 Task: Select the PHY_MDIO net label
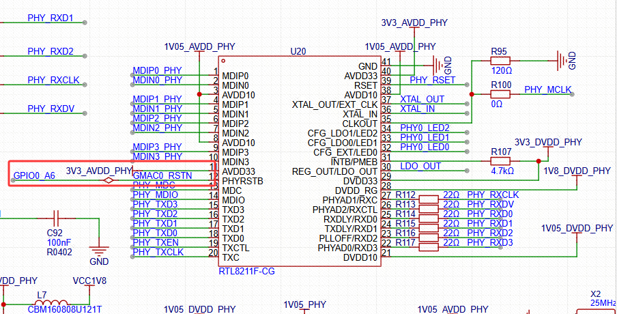point(156,195)
